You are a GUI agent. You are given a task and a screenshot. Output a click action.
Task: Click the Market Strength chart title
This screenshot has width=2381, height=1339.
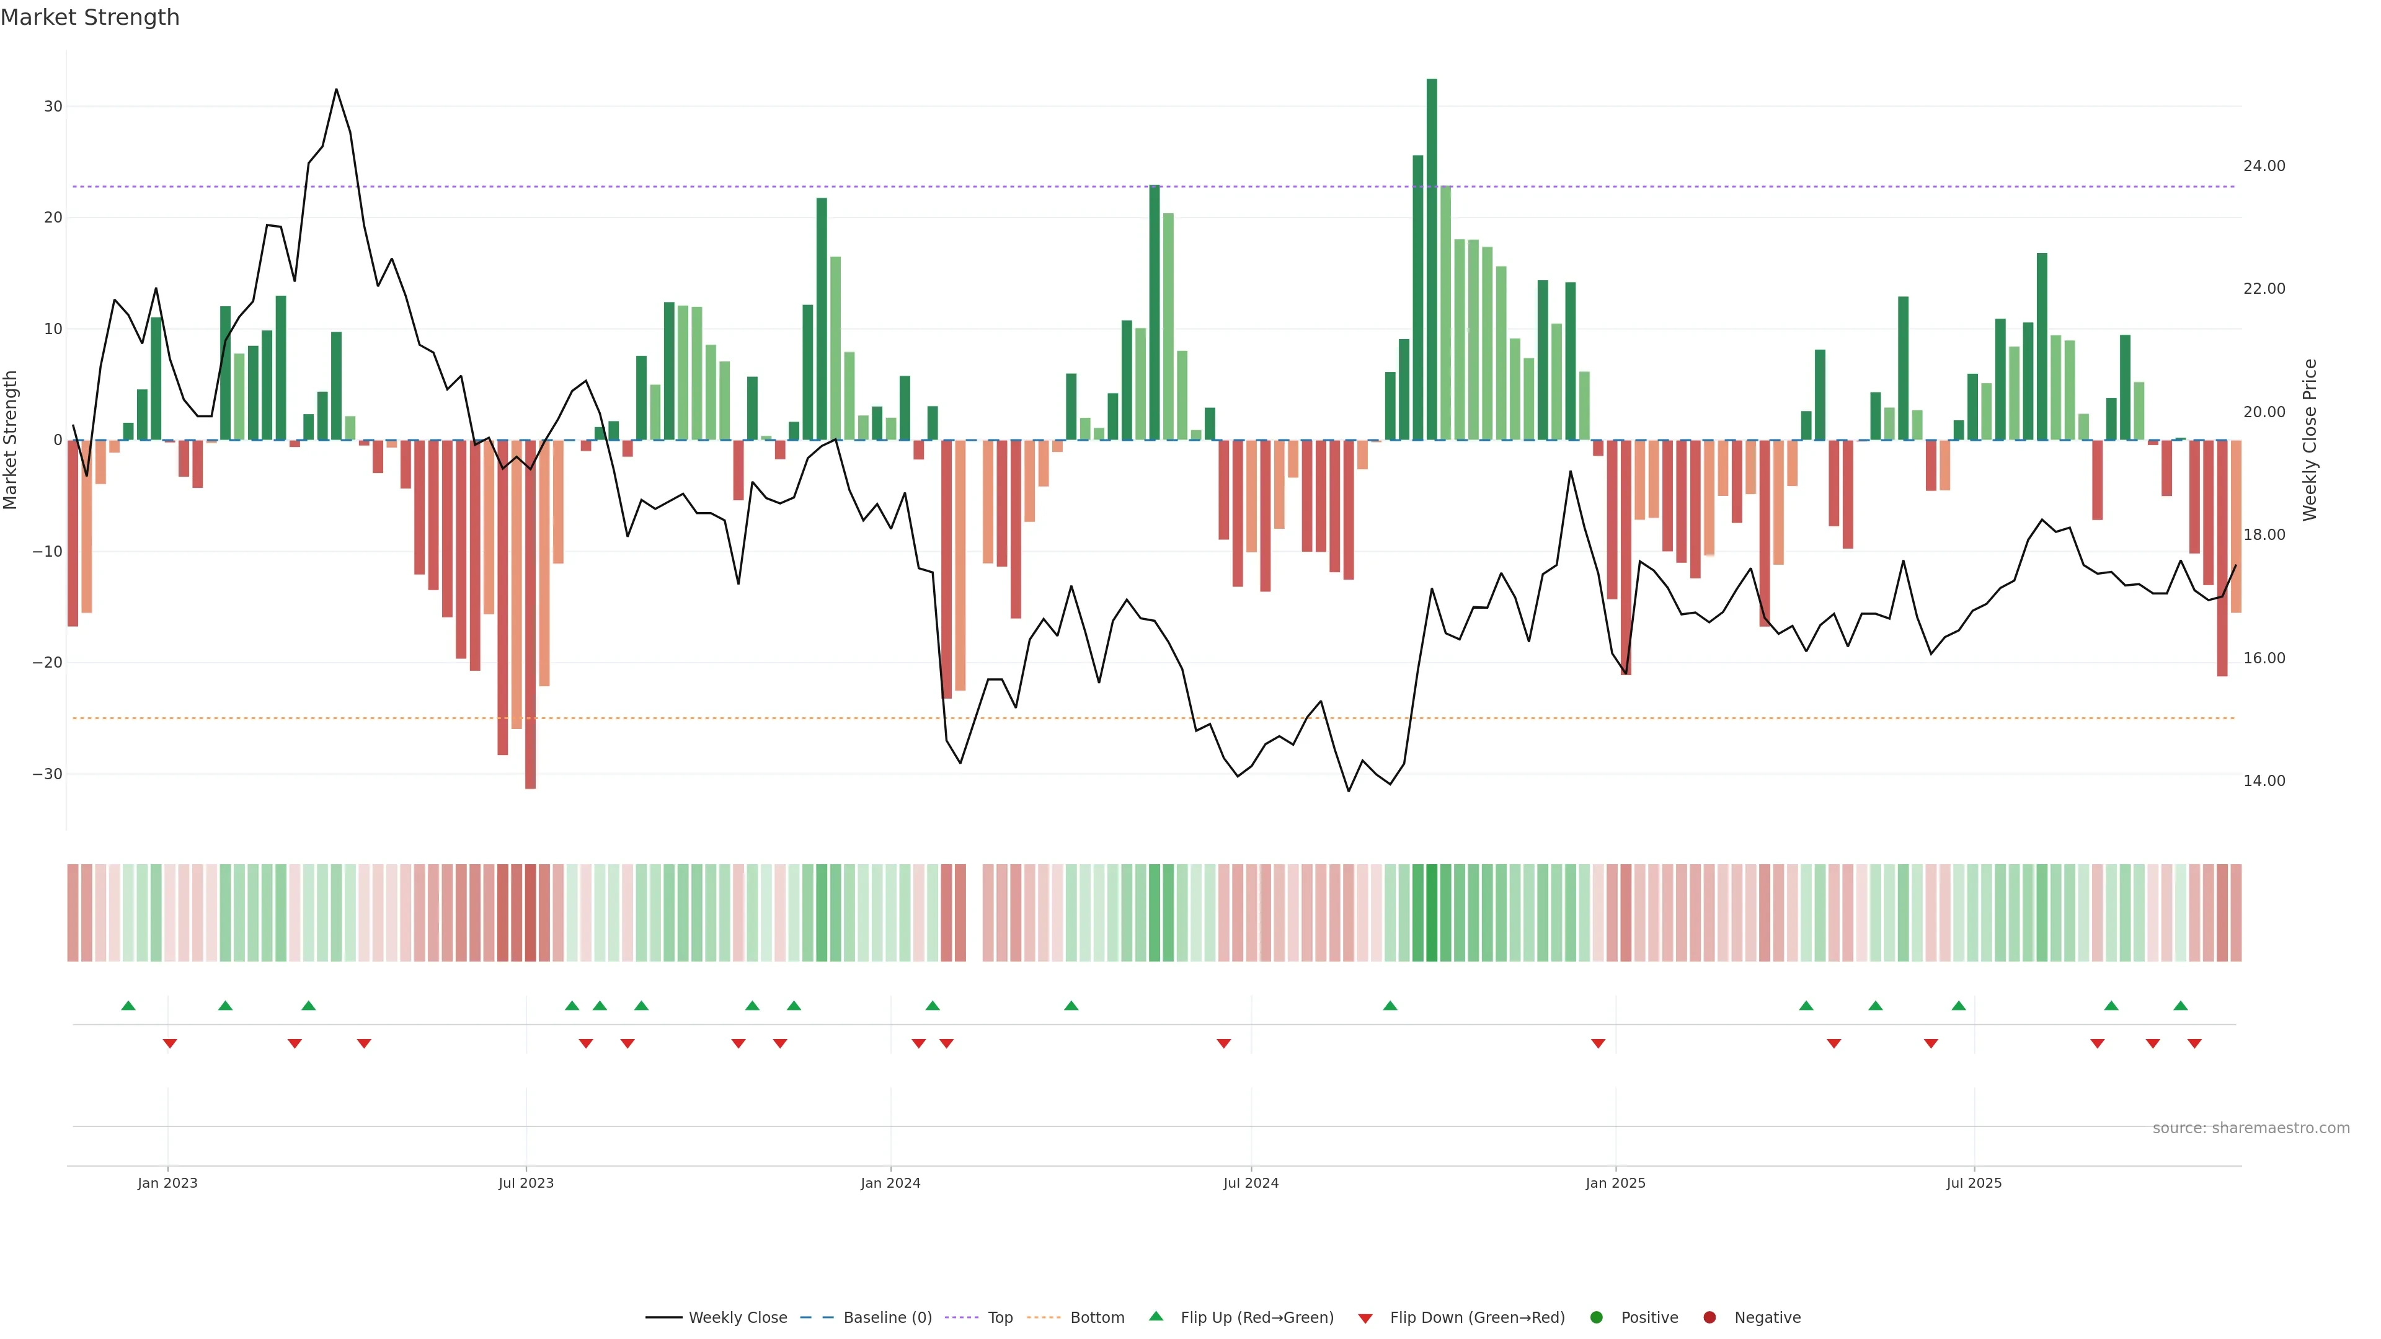click(x=90, y=17)
